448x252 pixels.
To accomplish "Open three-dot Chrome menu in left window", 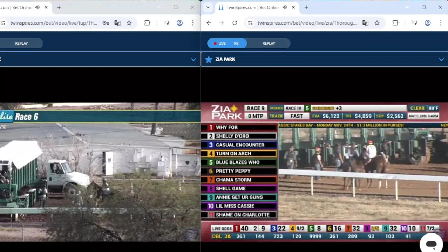I will 192,23.
